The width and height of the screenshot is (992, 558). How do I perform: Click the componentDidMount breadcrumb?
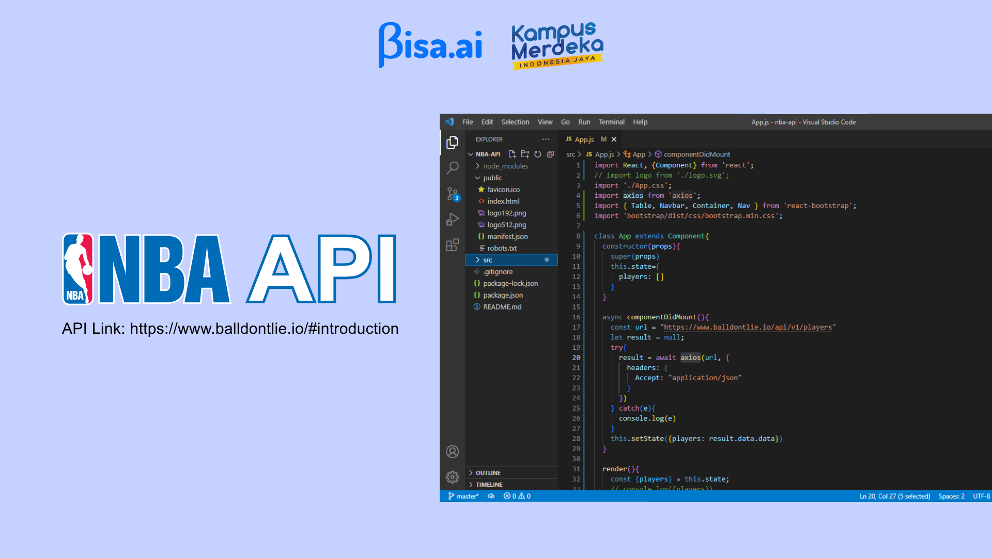[692, 154]
